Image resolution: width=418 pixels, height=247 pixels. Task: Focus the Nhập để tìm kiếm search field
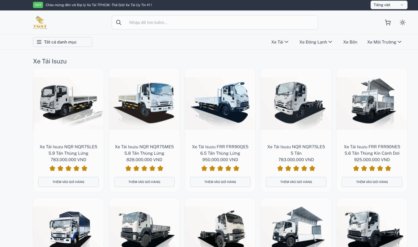click(x=215, y=23)
